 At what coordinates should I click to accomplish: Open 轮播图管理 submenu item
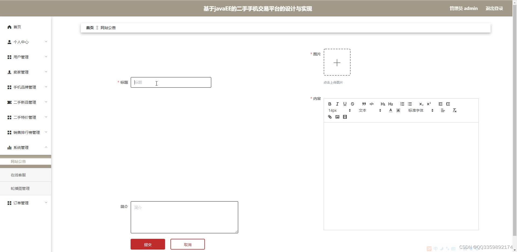pos(26,188)
